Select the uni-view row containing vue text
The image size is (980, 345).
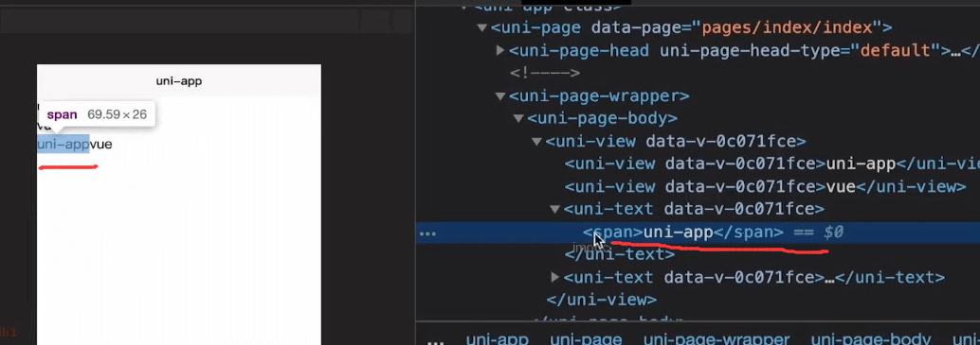tap(766, 186)
